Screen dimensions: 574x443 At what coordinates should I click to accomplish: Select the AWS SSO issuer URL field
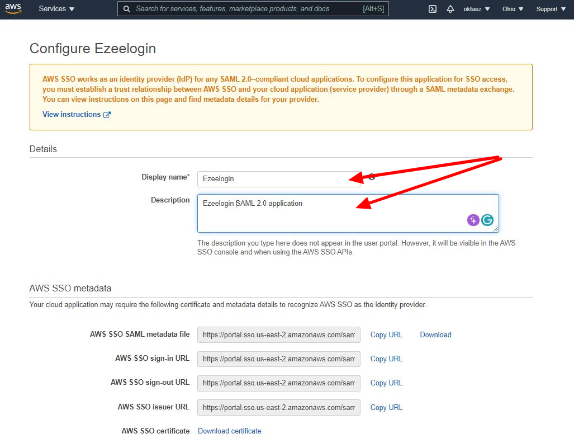coord(278,407)
